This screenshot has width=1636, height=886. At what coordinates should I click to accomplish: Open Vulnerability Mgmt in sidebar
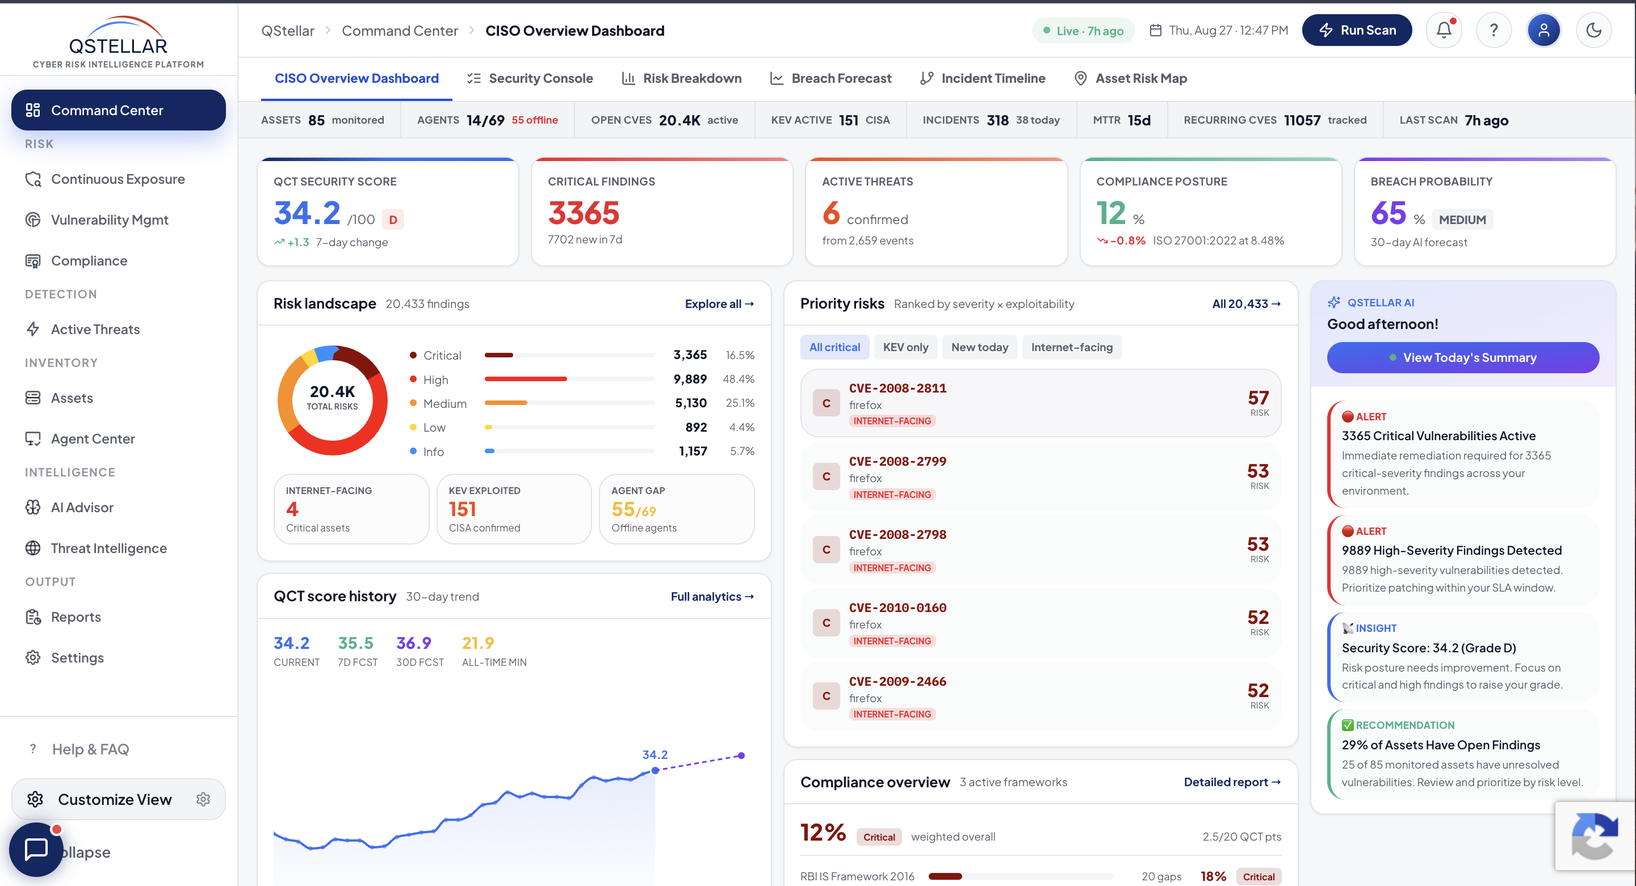(118, 220)
